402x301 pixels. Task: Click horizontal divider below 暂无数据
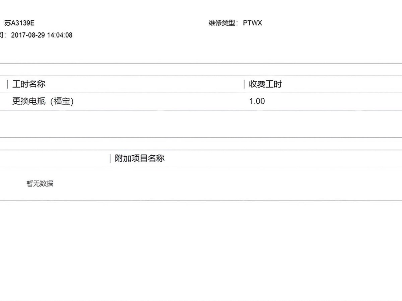pos(201,201)
